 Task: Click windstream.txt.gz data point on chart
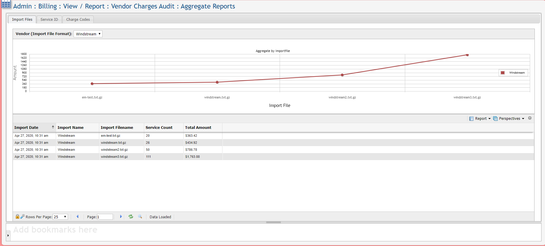click(217, 82)
